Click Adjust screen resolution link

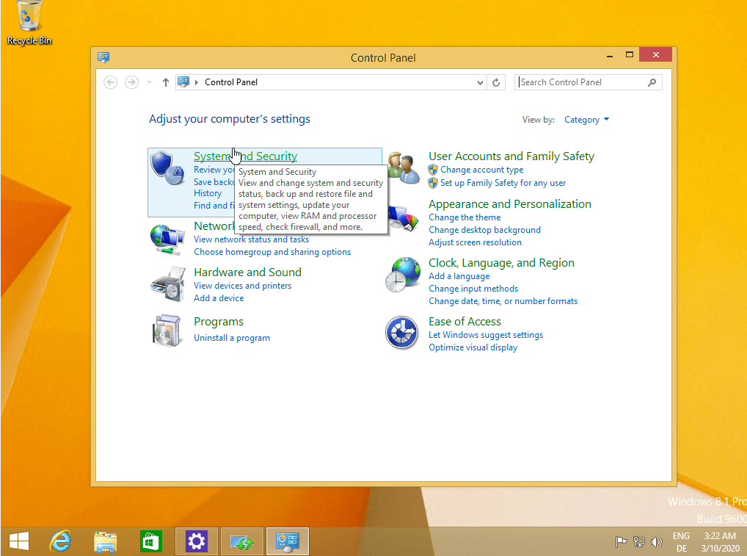(475, 242)
